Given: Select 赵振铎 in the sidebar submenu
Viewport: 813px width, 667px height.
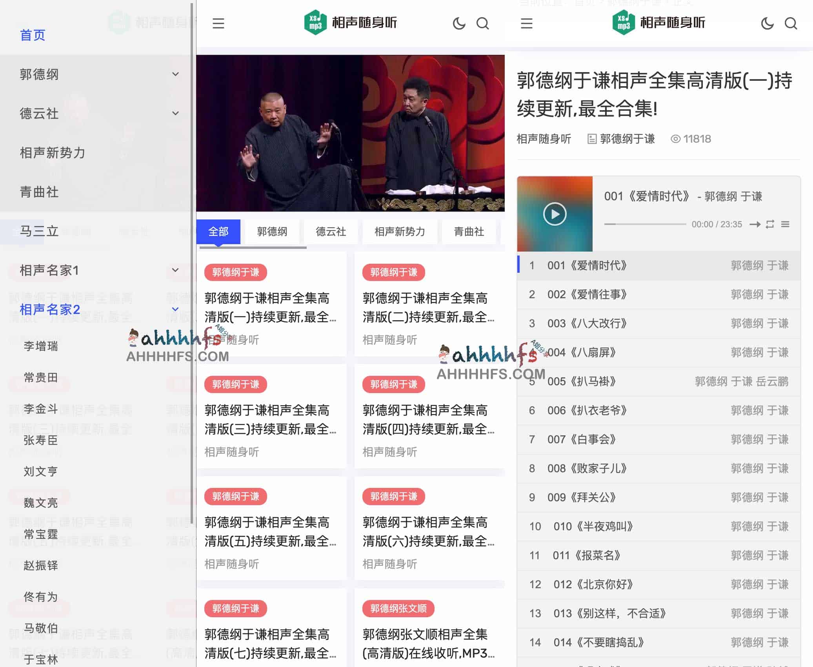Looking at the screenshot, I should tap(41, 565).
